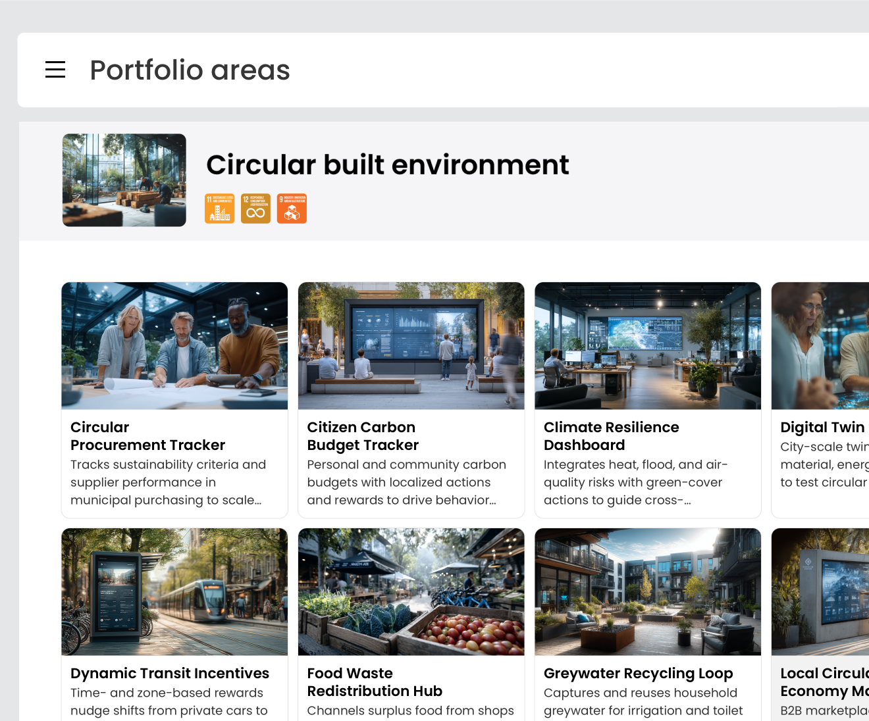Click the Circular built environment header thumbnail
The width and height of the screenshot is (869, 721).
(x=124, y=180)
